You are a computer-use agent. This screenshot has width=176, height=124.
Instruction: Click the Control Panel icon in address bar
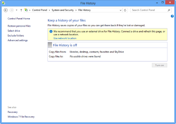26,10
